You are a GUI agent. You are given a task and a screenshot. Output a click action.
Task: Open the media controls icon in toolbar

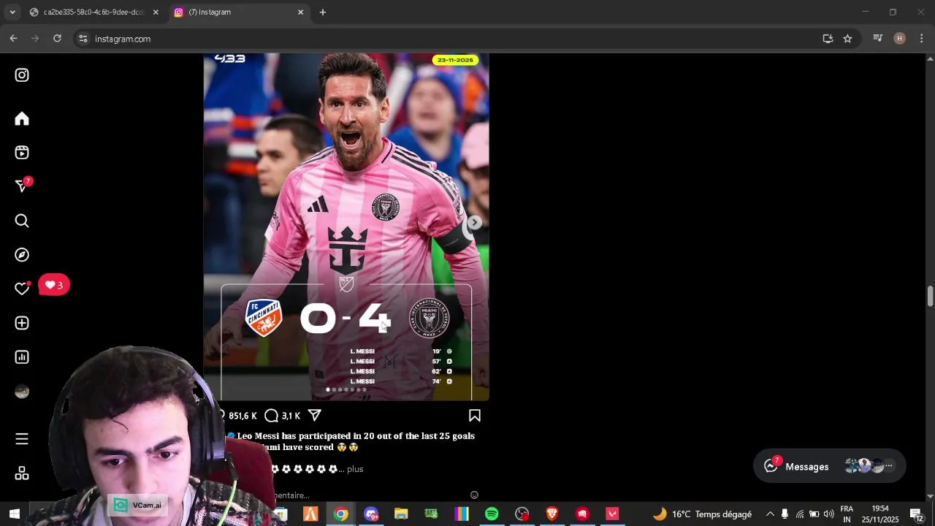click(x=878, y=39)
